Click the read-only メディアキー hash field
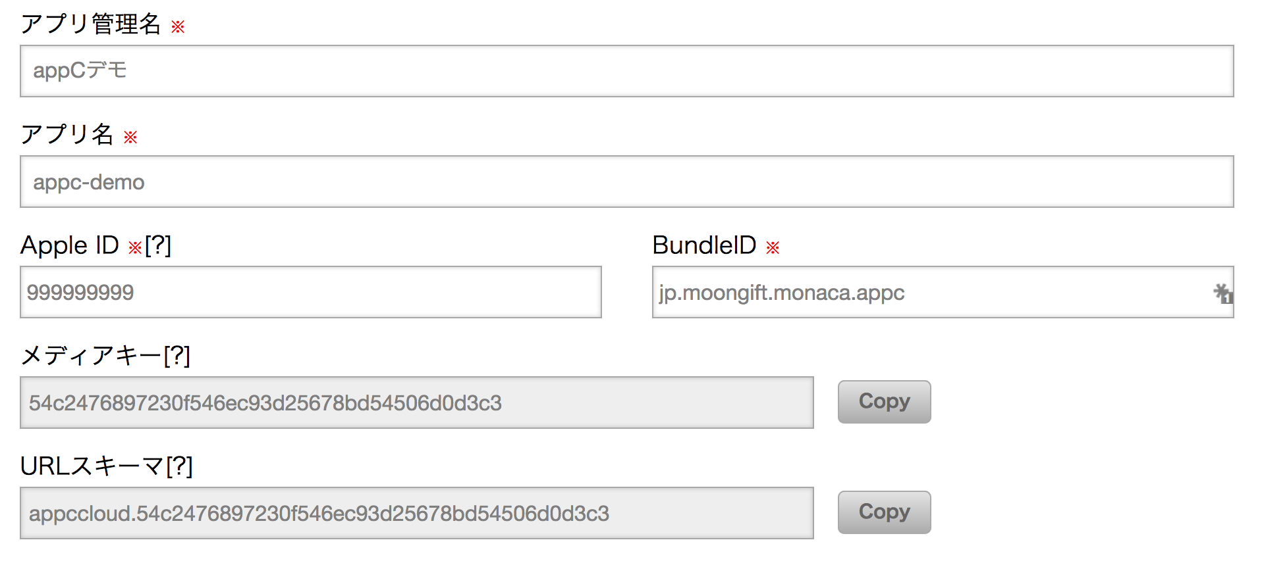The width and height of the screenshot is (1262, 563). pos(416,403)
